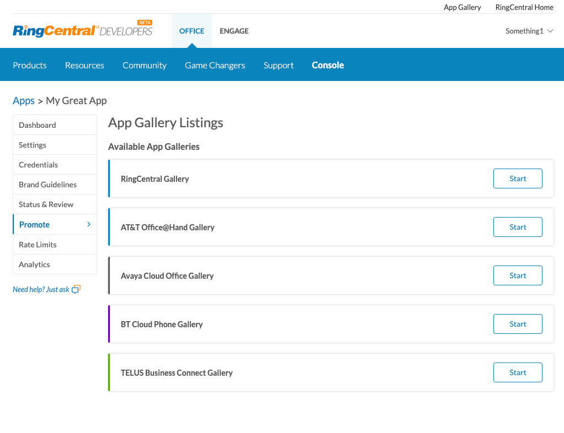The width and height of the screenshot is (564, 433).
Task: Select the OFFICE tab
Action: click(191, 31)
